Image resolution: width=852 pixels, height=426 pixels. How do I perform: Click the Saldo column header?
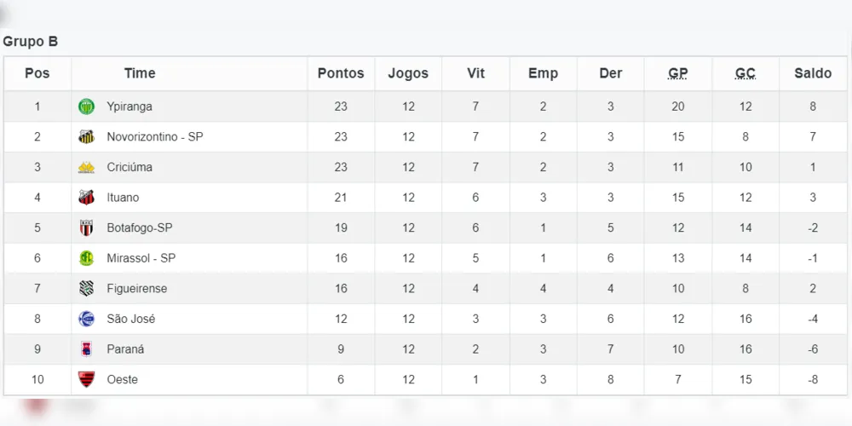tap(813, 73)
